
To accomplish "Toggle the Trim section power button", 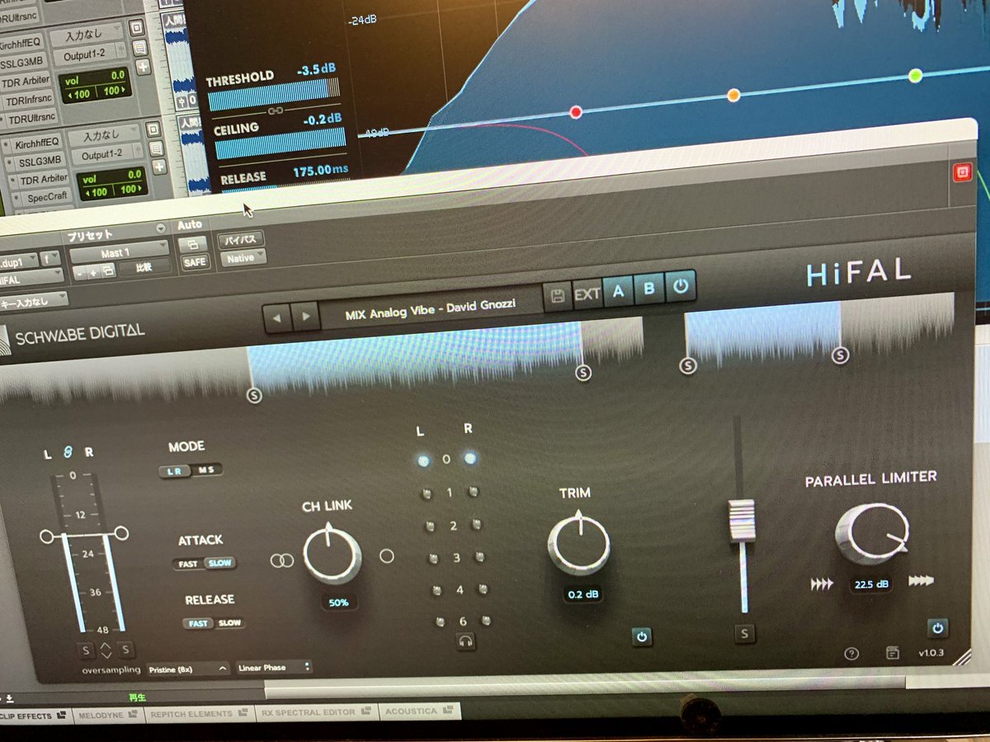I will pyautogui.click(x=642, y=636).
